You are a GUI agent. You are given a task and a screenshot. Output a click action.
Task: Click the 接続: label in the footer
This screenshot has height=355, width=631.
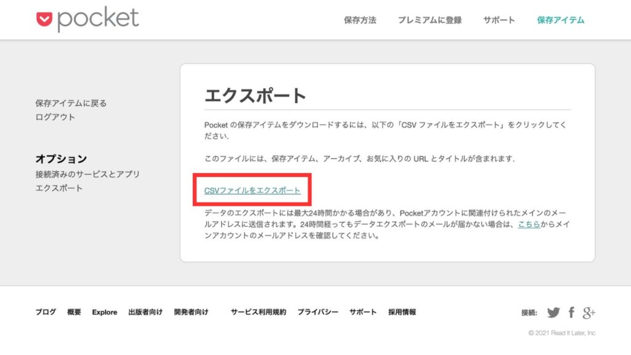coord(529,312)
